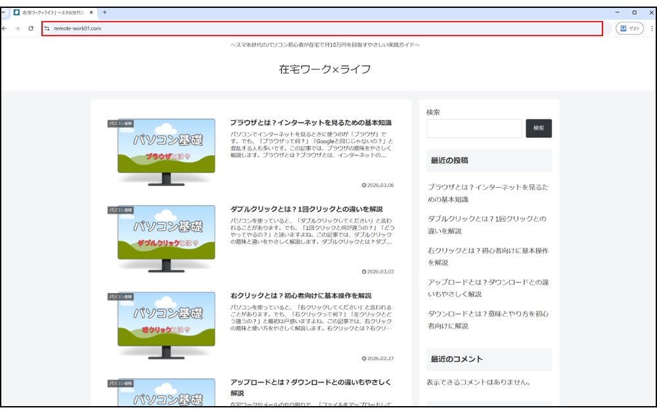
Task: Open Chrome three-dot menu
Action: [x=651, y=28]
